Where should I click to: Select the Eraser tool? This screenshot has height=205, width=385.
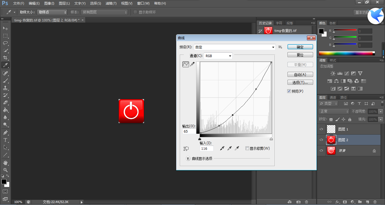pyautogui.click(x=5, y=102)
